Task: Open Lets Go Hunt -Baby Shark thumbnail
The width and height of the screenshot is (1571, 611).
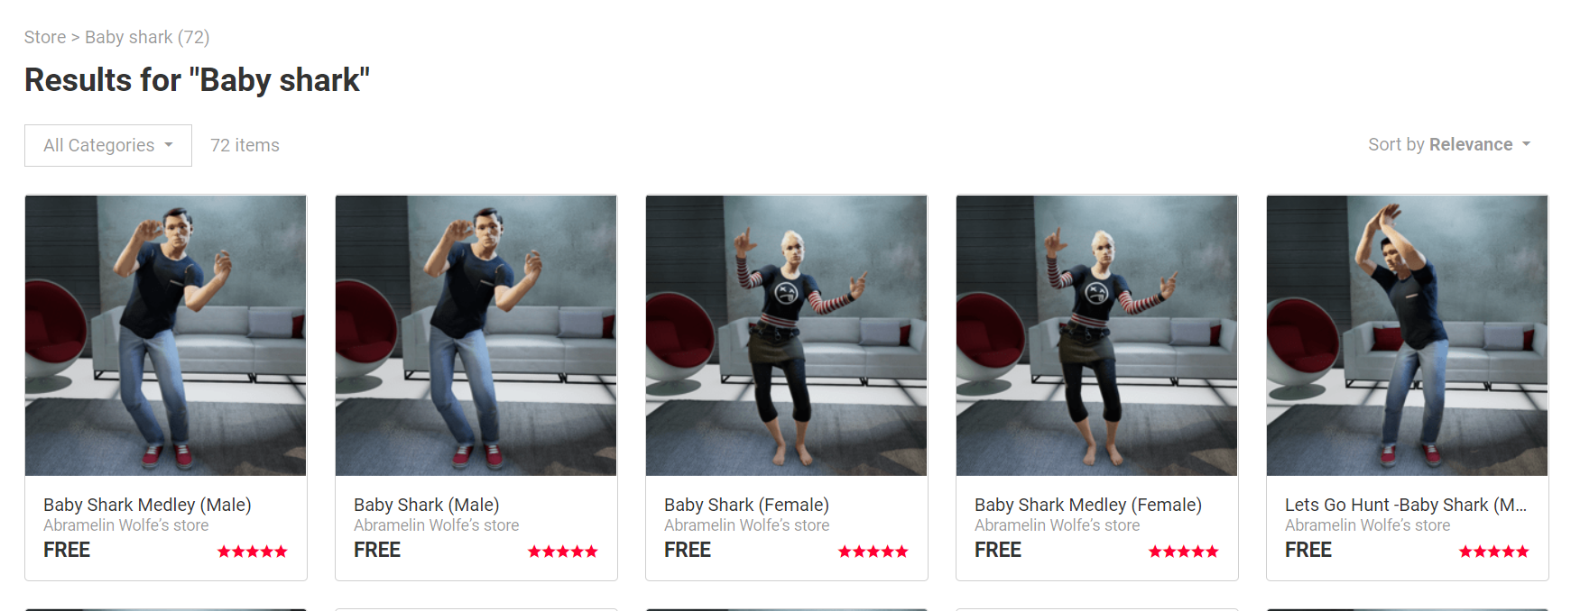Action: (1408, 335)
